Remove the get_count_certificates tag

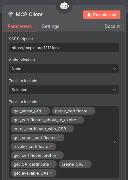pyautogui.click(x=59, y=137)
